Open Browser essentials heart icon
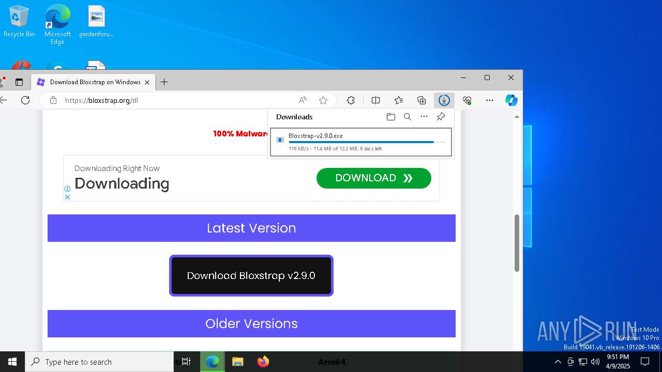The image size is (662, 372). [x=467, y=100]
